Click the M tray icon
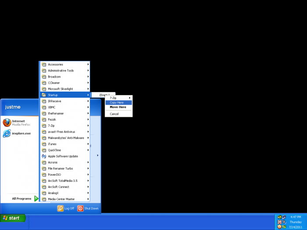The image size is (307, 230). click(x=279, y=222)
